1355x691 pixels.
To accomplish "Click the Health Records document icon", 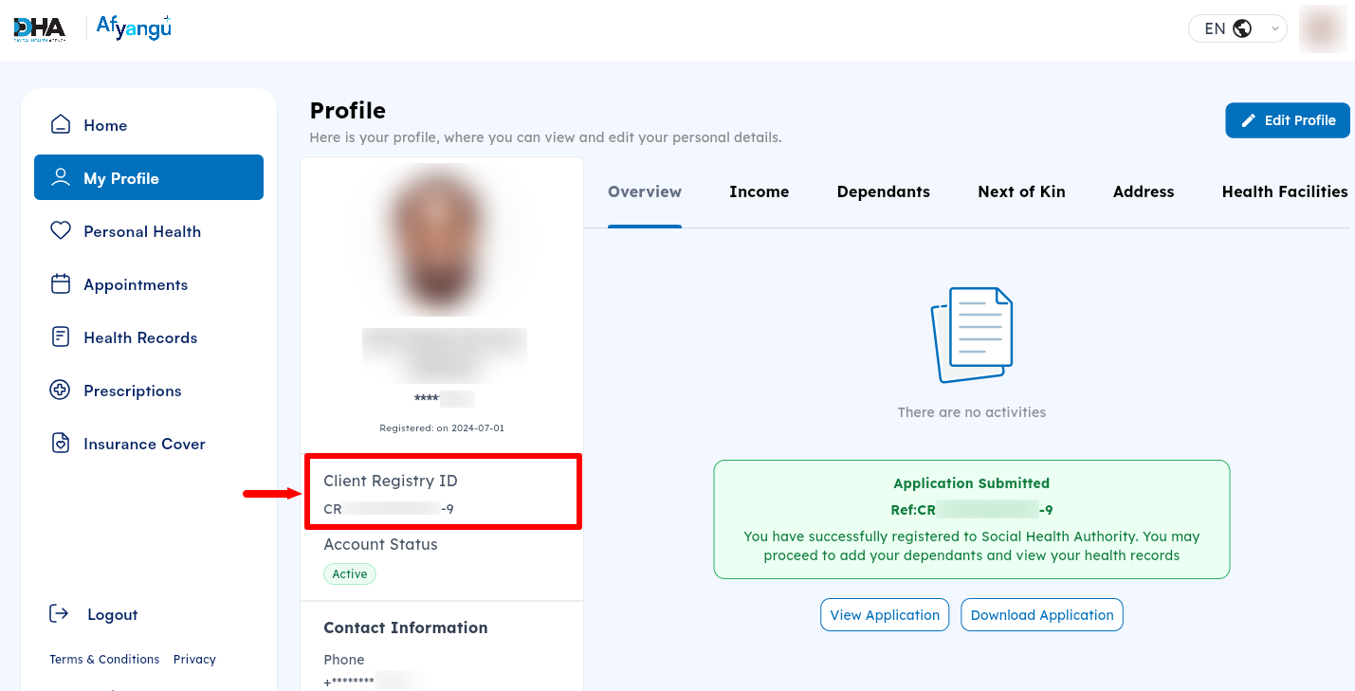I will tap(61, 336).
